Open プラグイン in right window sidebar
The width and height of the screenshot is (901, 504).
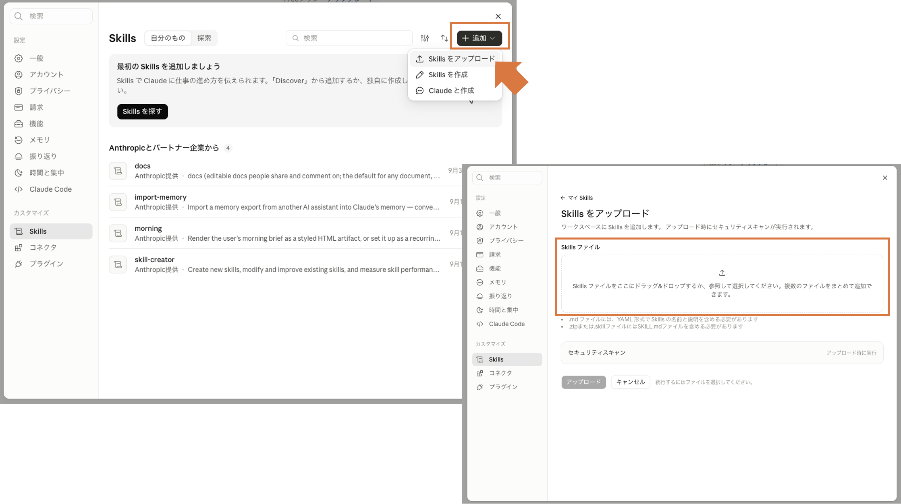(x=507, y=387)
